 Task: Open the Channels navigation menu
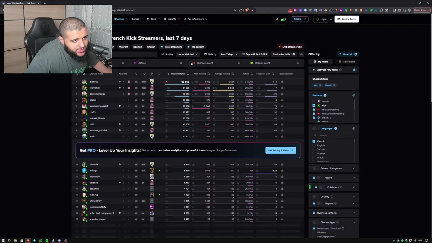[x=121, y=19]
